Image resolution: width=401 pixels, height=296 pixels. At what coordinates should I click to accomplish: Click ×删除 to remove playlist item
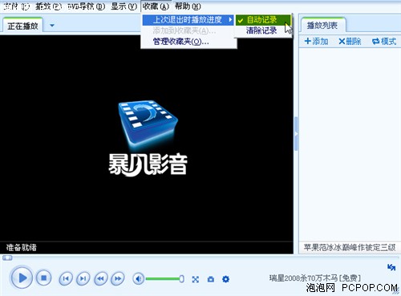tap(350, 42)
